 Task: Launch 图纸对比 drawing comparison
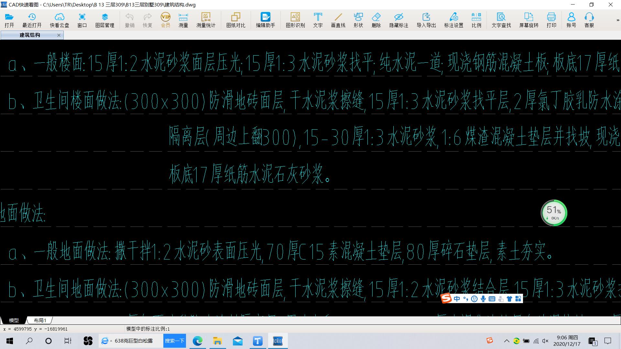[x=236, y=20]
